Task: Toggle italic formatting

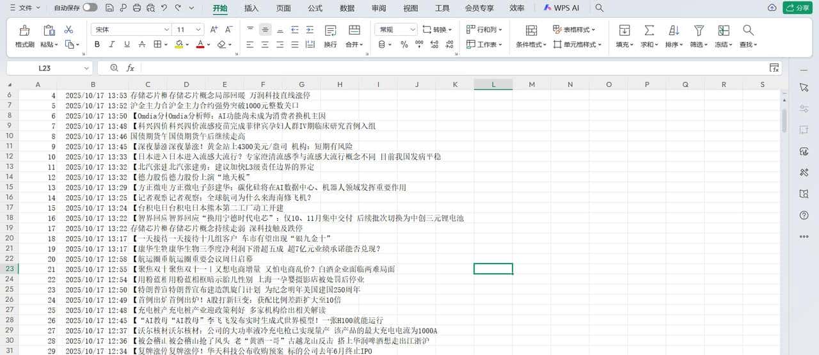Action: click(112, 44)
